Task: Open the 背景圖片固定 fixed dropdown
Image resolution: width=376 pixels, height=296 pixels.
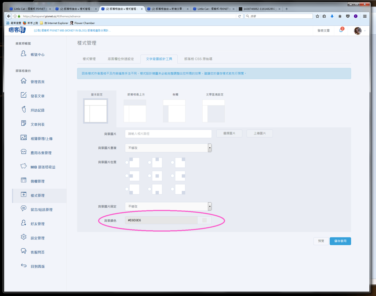Action: [209, 206]
